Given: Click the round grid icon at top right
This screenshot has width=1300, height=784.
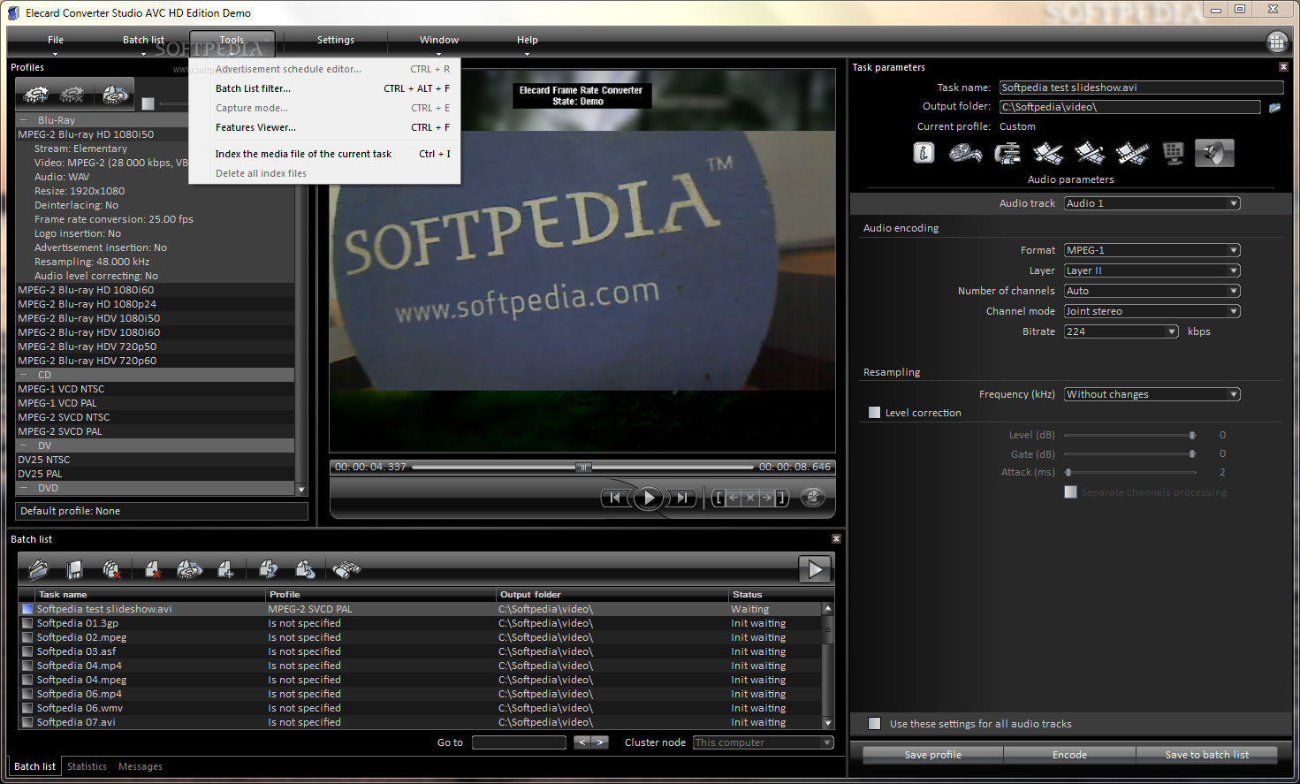Looking at the screenshot, I should [x=1277, y=42].
